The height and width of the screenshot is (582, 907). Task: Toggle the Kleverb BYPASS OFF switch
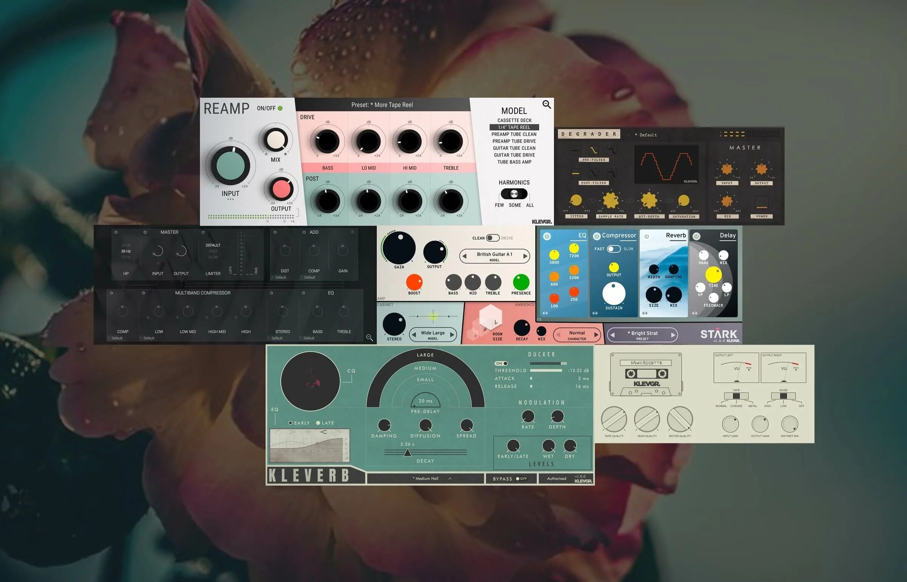tap(522, 479)
